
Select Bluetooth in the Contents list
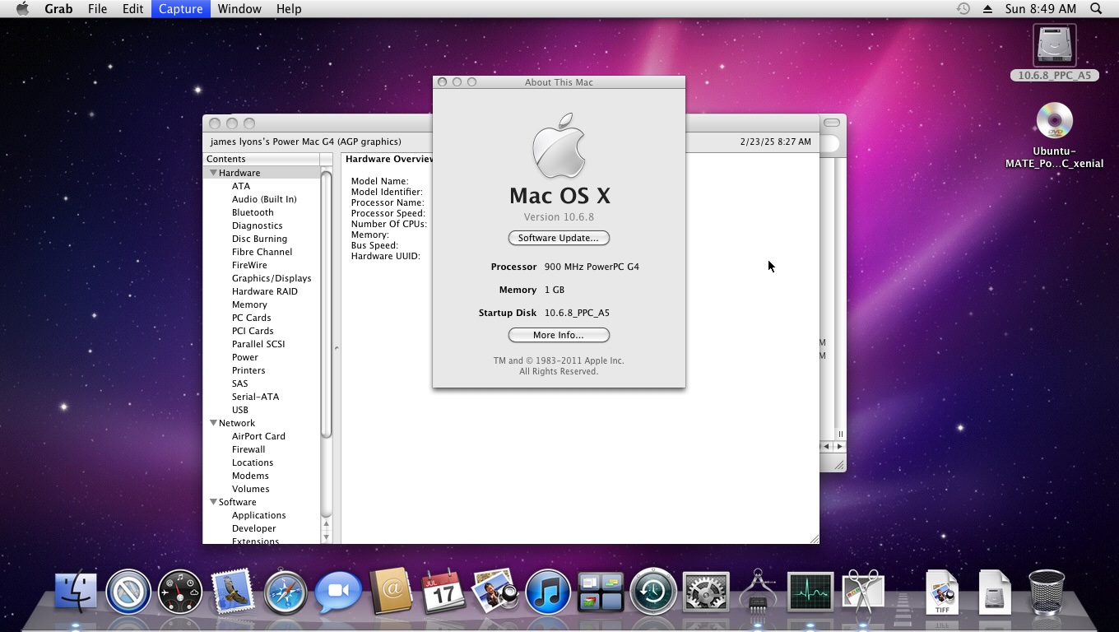253,212
